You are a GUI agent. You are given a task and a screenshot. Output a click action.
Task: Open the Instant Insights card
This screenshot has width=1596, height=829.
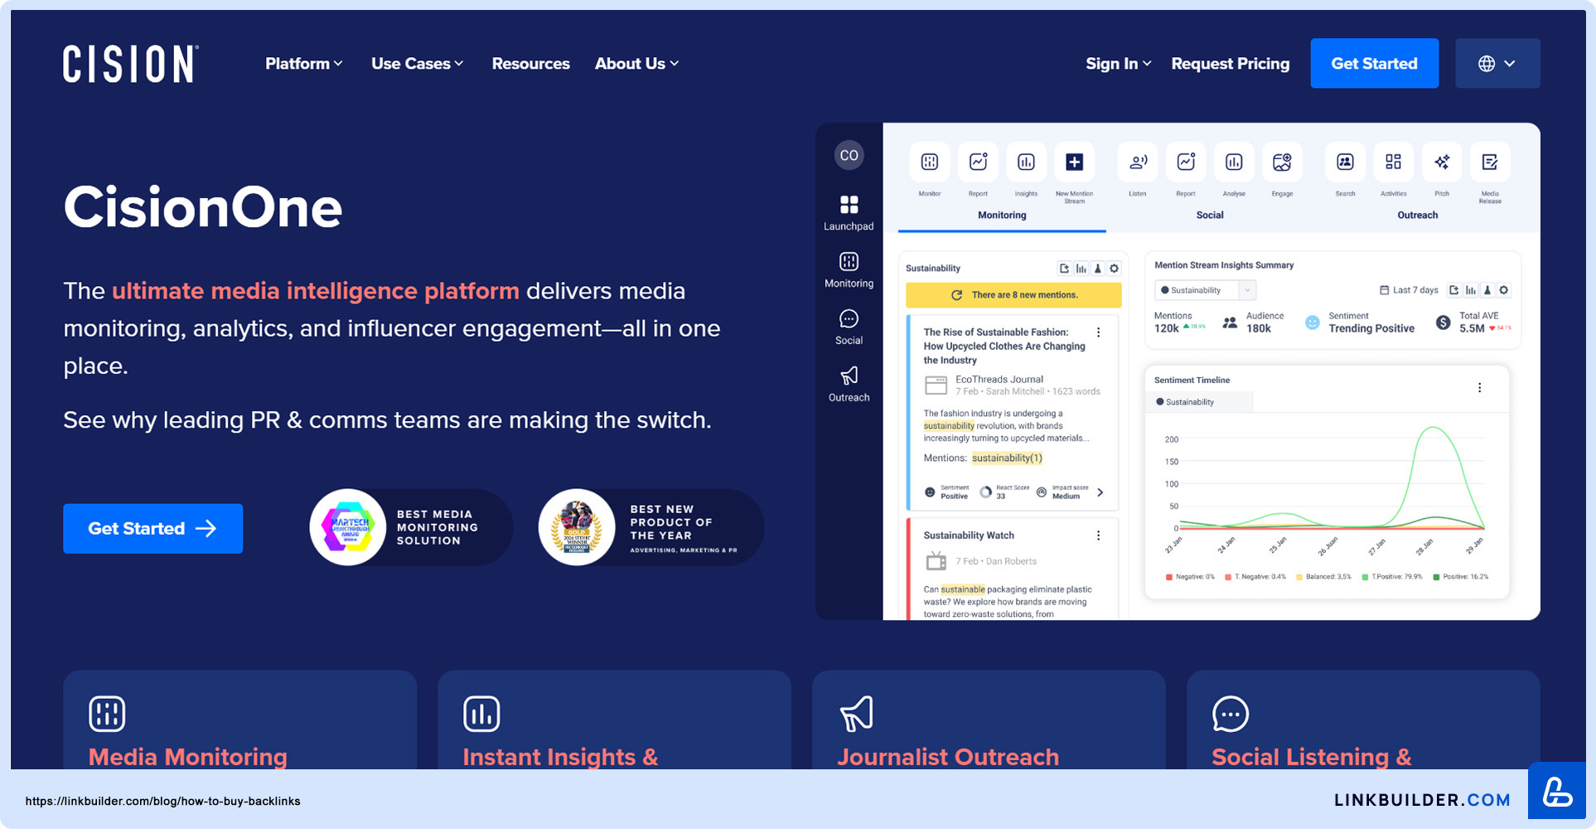(x=614, y=720)
